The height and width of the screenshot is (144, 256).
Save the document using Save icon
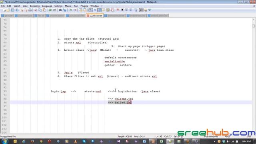pyautogui.click(x=12, y=10)
